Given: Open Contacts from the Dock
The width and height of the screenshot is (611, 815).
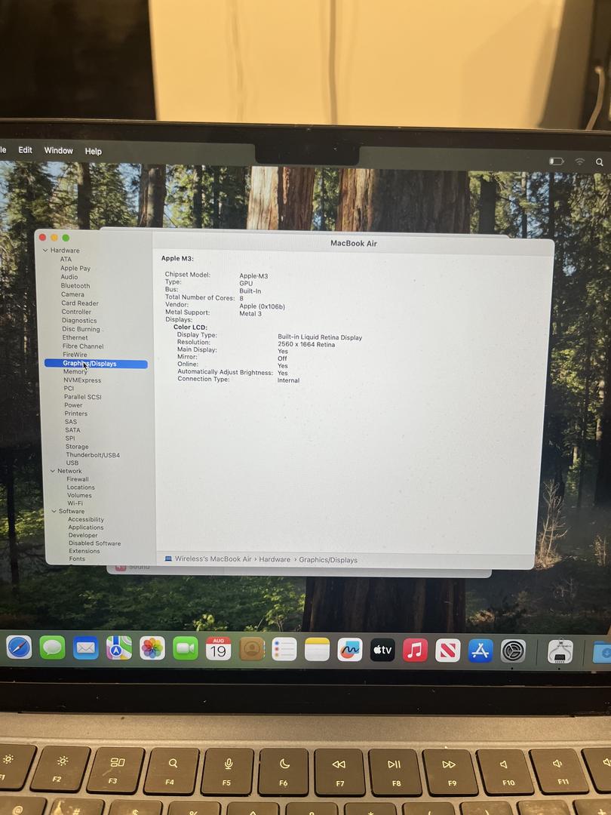Looking at the screenshot, I should (252, 649).
